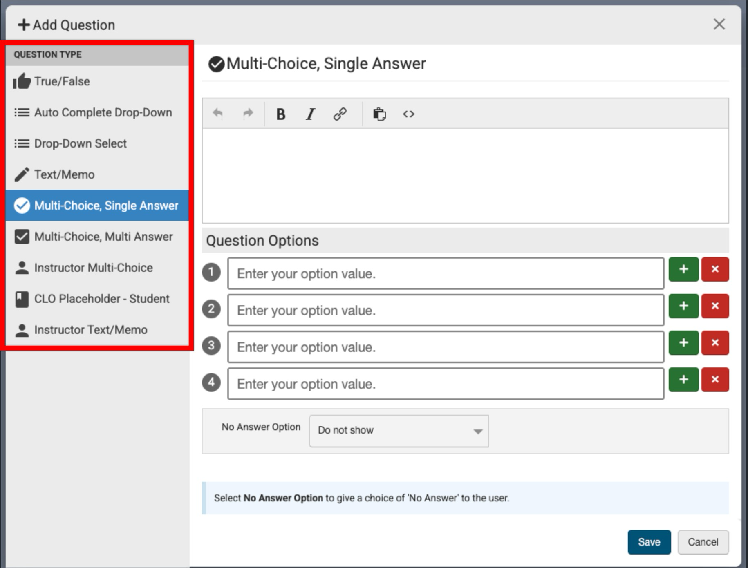Cancel adding the question
This screenshot has height=568, width=748.
tap(703, 542)
